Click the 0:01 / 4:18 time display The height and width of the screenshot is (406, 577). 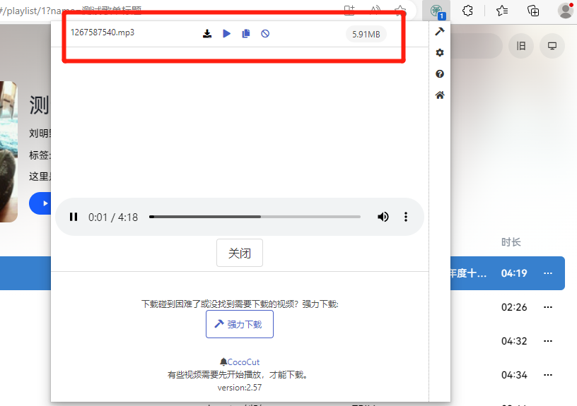coord(113,217)
